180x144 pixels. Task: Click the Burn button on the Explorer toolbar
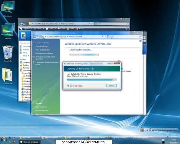tap(79, 28)
